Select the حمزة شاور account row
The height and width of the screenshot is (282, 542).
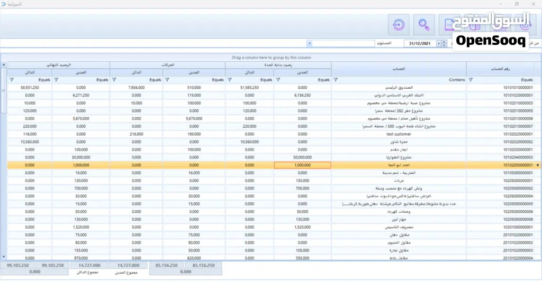(x=399, y=142)
